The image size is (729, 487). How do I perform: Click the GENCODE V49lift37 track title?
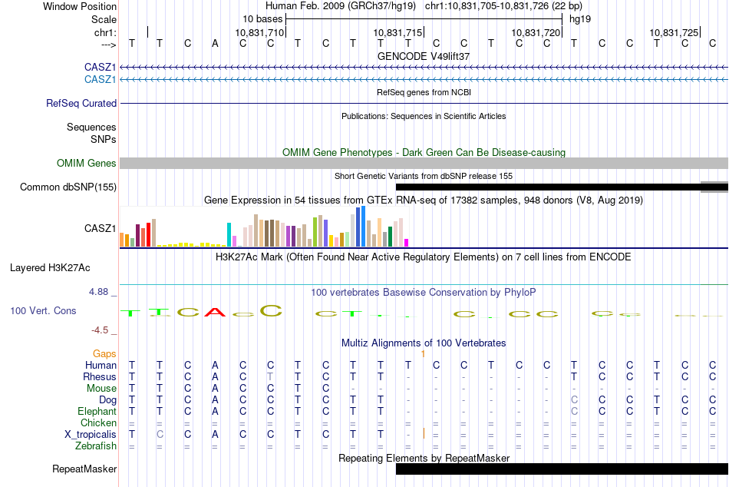[x=424, y=56]
